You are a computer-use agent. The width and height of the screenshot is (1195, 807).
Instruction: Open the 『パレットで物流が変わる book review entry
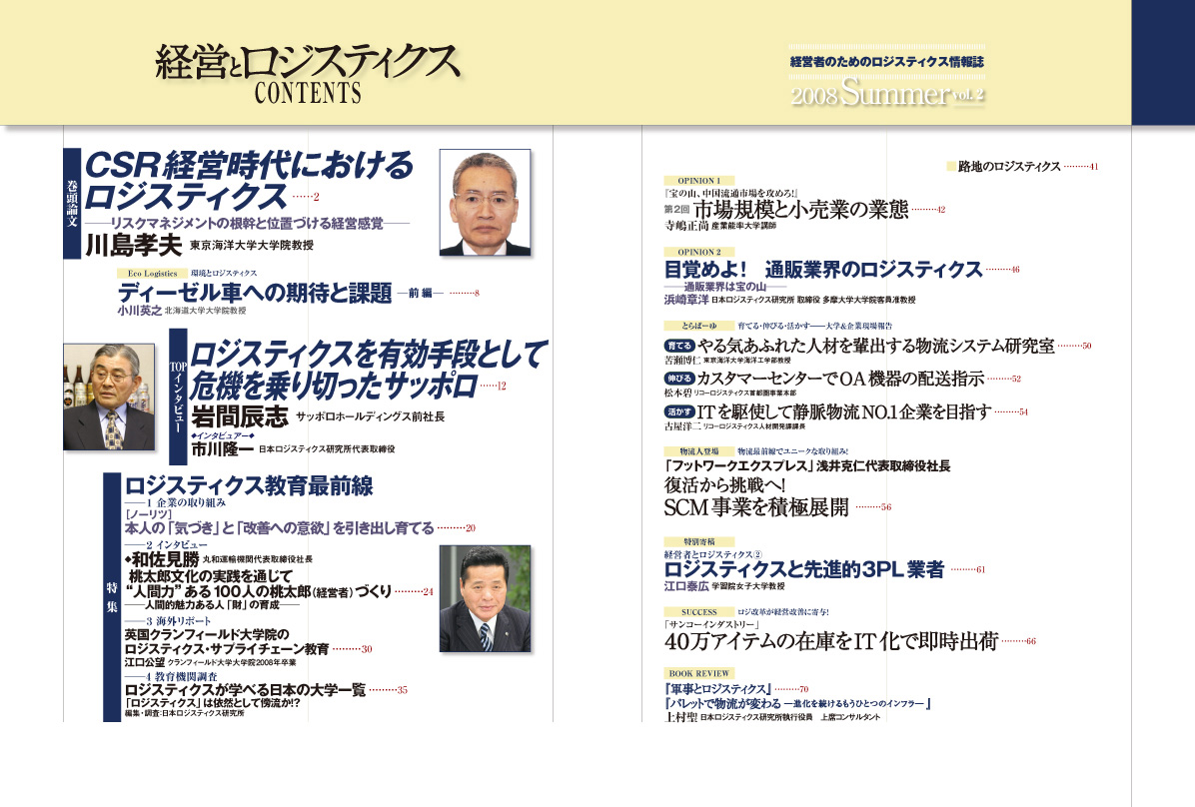[x=798, y=703]
